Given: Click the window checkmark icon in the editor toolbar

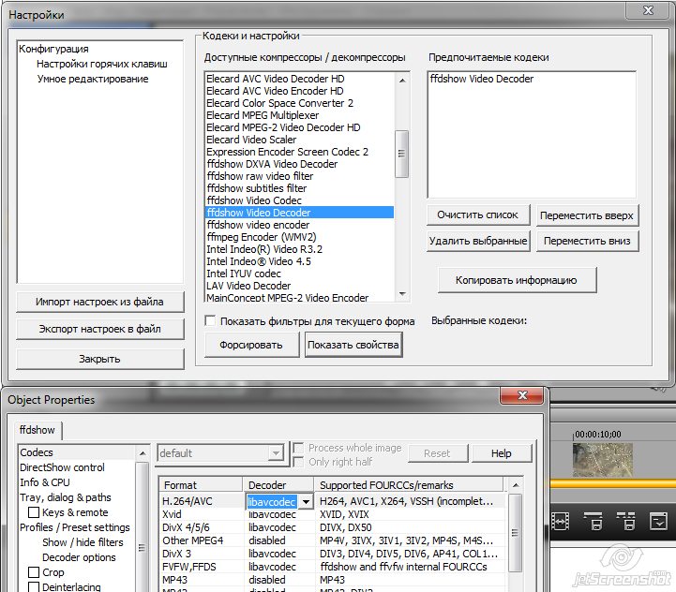Looking at the screenshot, I should click(x=658, y=522).
